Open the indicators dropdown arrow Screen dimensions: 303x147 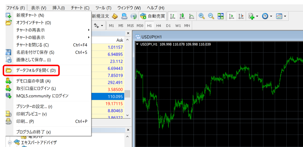pyautogui.click(x=257, y=16)
